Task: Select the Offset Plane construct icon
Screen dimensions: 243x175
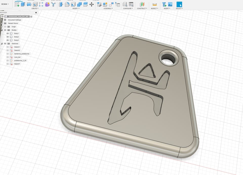Action: tap(142, 4)
